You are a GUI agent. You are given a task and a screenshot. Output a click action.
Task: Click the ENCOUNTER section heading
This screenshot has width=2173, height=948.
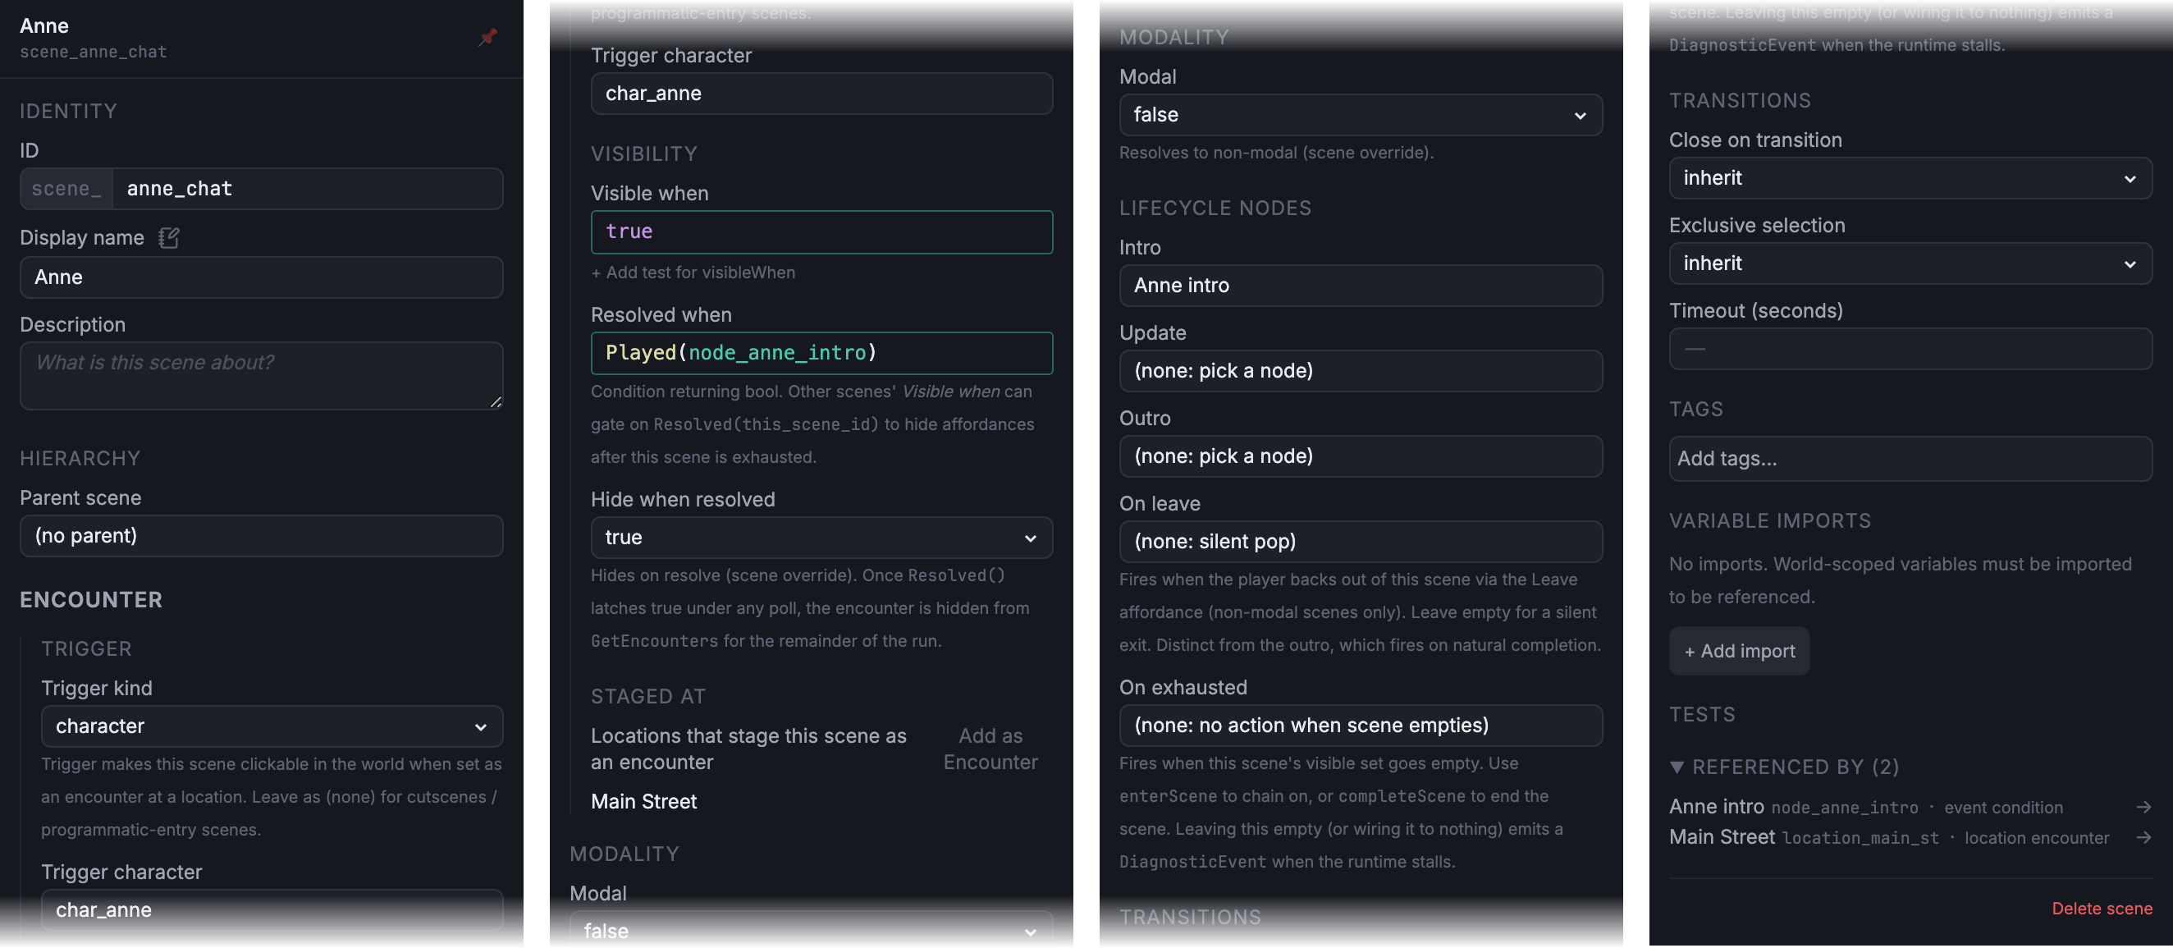pyautogui.click(x=91, y=600)
